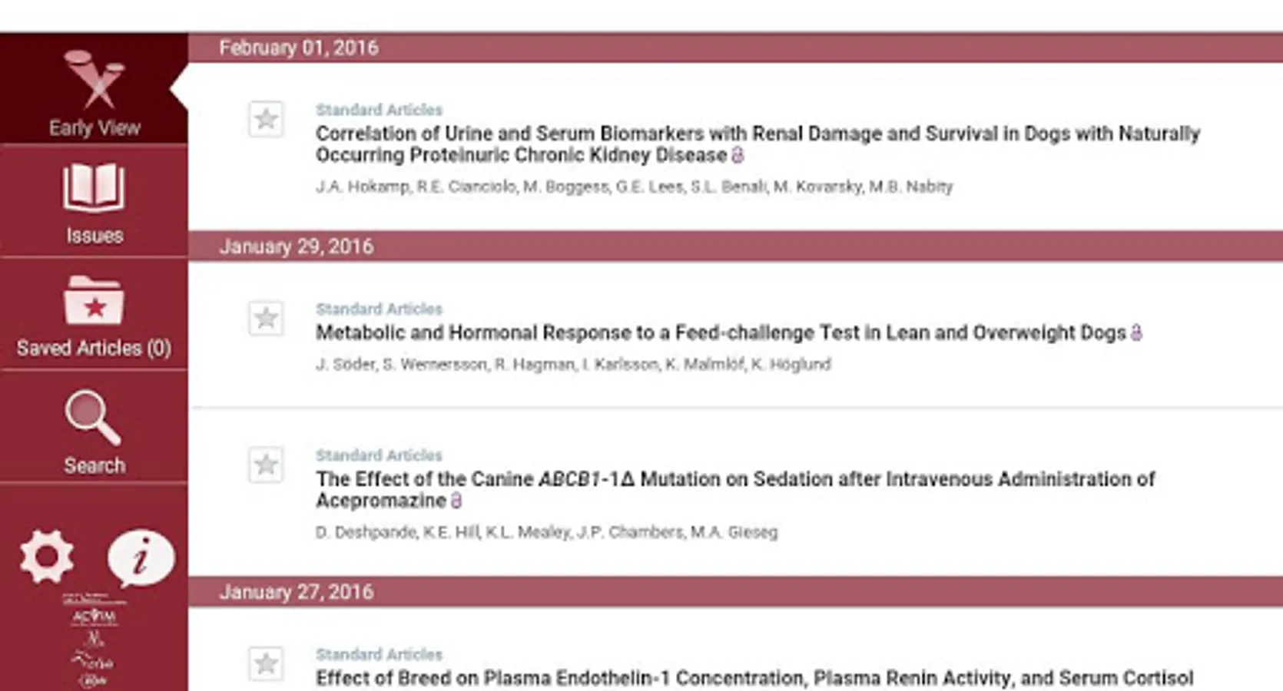Open the Saved Articles folder icon
The image size is (1283, 691).
94,301
